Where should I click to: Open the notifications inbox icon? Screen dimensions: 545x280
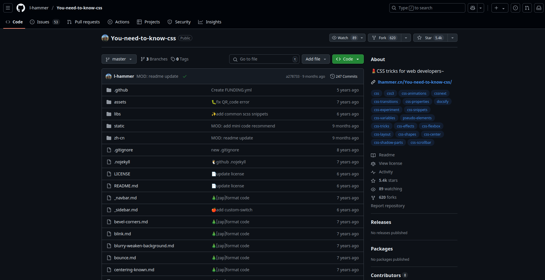pos(539,8)
